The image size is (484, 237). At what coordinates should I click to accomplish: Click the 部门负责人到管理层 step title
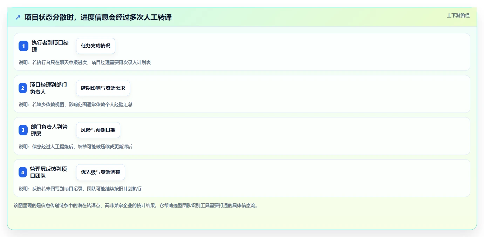[49, 130]
